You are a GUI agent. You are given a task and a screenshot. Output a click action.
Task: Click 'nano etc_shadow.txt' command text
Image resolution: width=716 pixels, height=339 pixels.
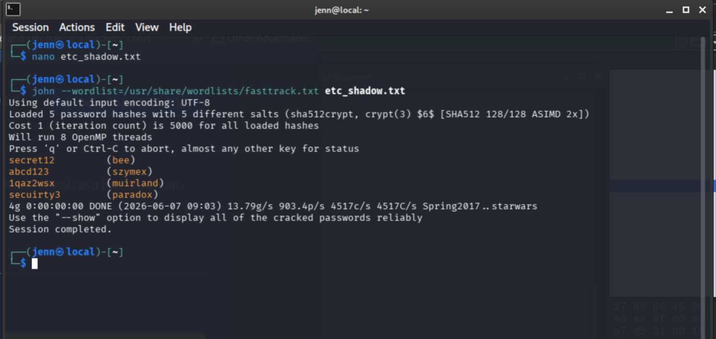86,56
